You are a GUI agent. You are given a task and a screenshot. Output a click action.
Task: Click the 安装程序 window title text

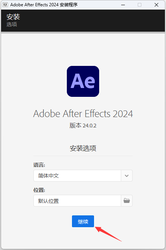coord(69,5)
